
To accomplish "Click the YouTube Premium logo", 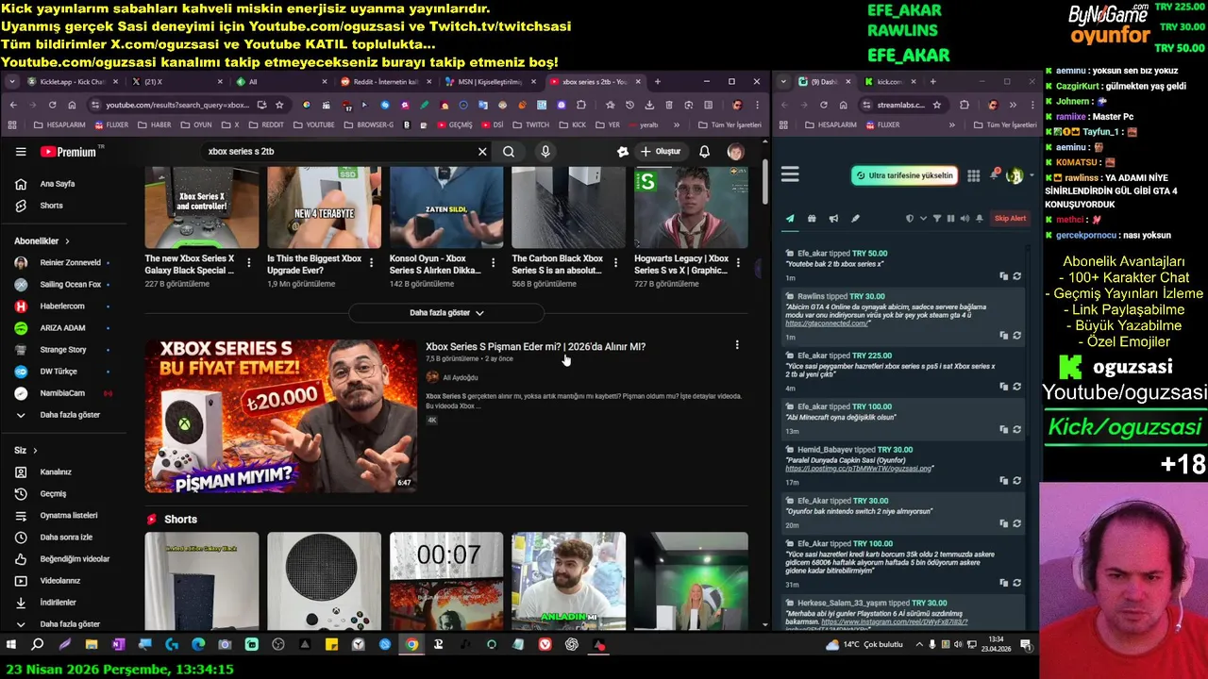I will point(68,152).
